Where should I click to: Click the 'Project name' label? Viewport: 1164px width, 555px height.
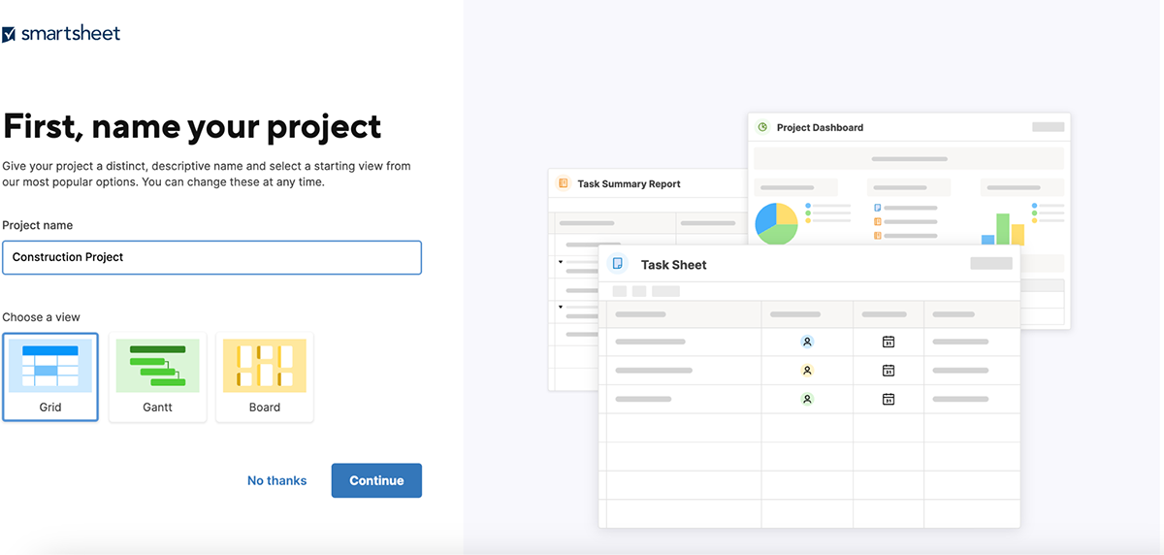tap(37, 225)
